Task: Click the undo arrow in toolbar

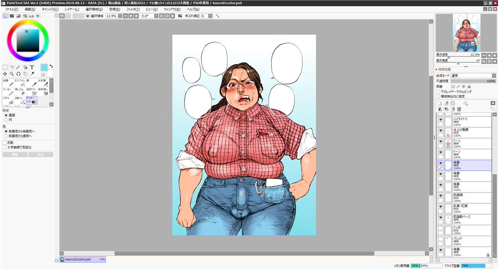Action: [62, 16]
